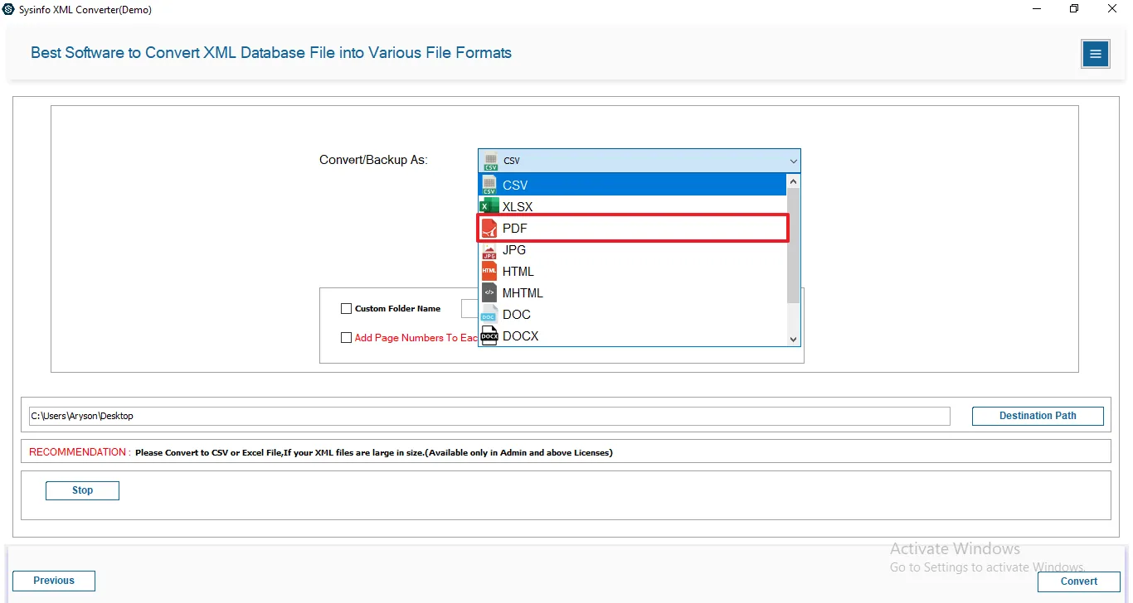Image resolution: width=1133 pixels, height=603 pixels.
Task: Click the DOCX document icon
Action: click(x=489, y=335)
